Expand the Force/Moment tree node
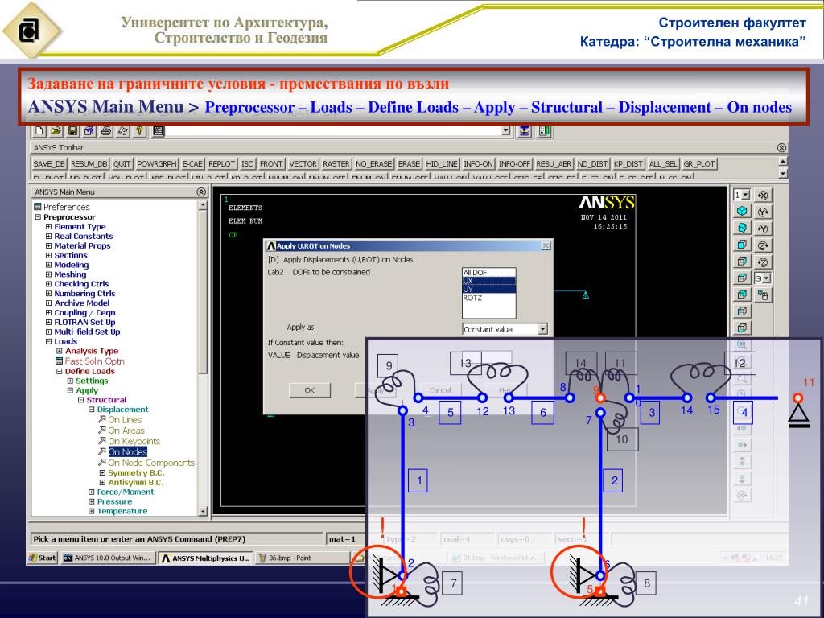The image size is (824, 618). [x=92, y=492]
